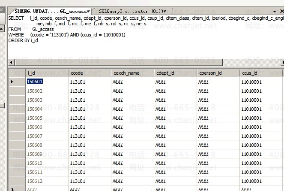Select the i_id cell 150606

(x=47, y=127)
